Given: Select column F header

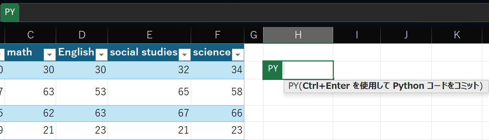Looking at the screenshot, I should [x=217, y=35].
